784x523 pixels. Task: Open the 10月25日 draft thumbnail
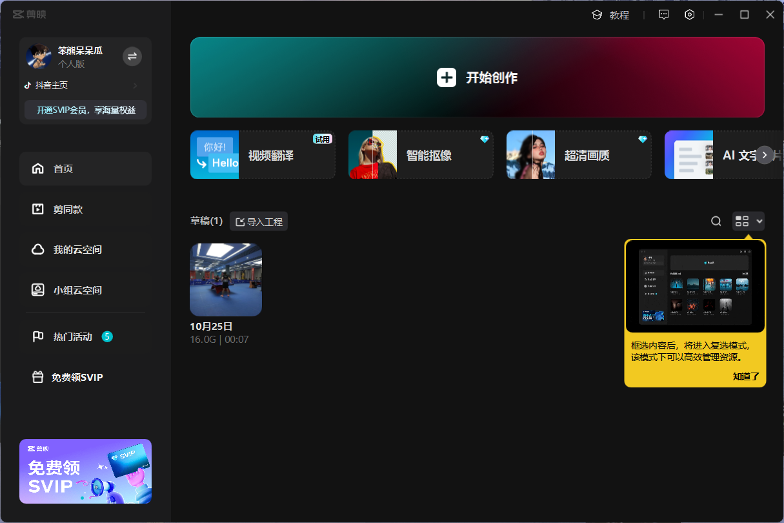point(226,280)
